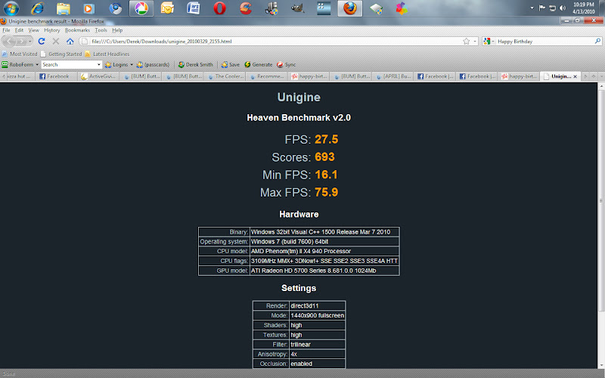Click the GPU model cell ATI Radeon HD 5700
The image size is (605, 378).
click(x=324, y=271)
